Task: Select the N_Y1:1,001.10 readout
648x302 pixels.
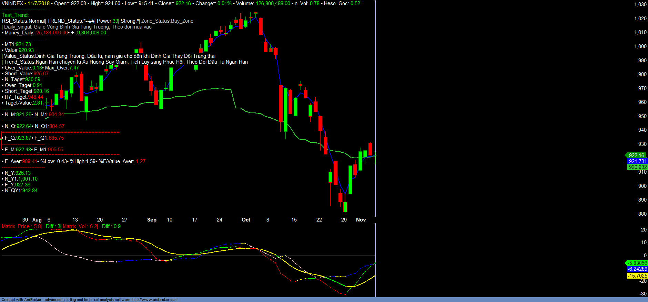Action: point(21,179)
